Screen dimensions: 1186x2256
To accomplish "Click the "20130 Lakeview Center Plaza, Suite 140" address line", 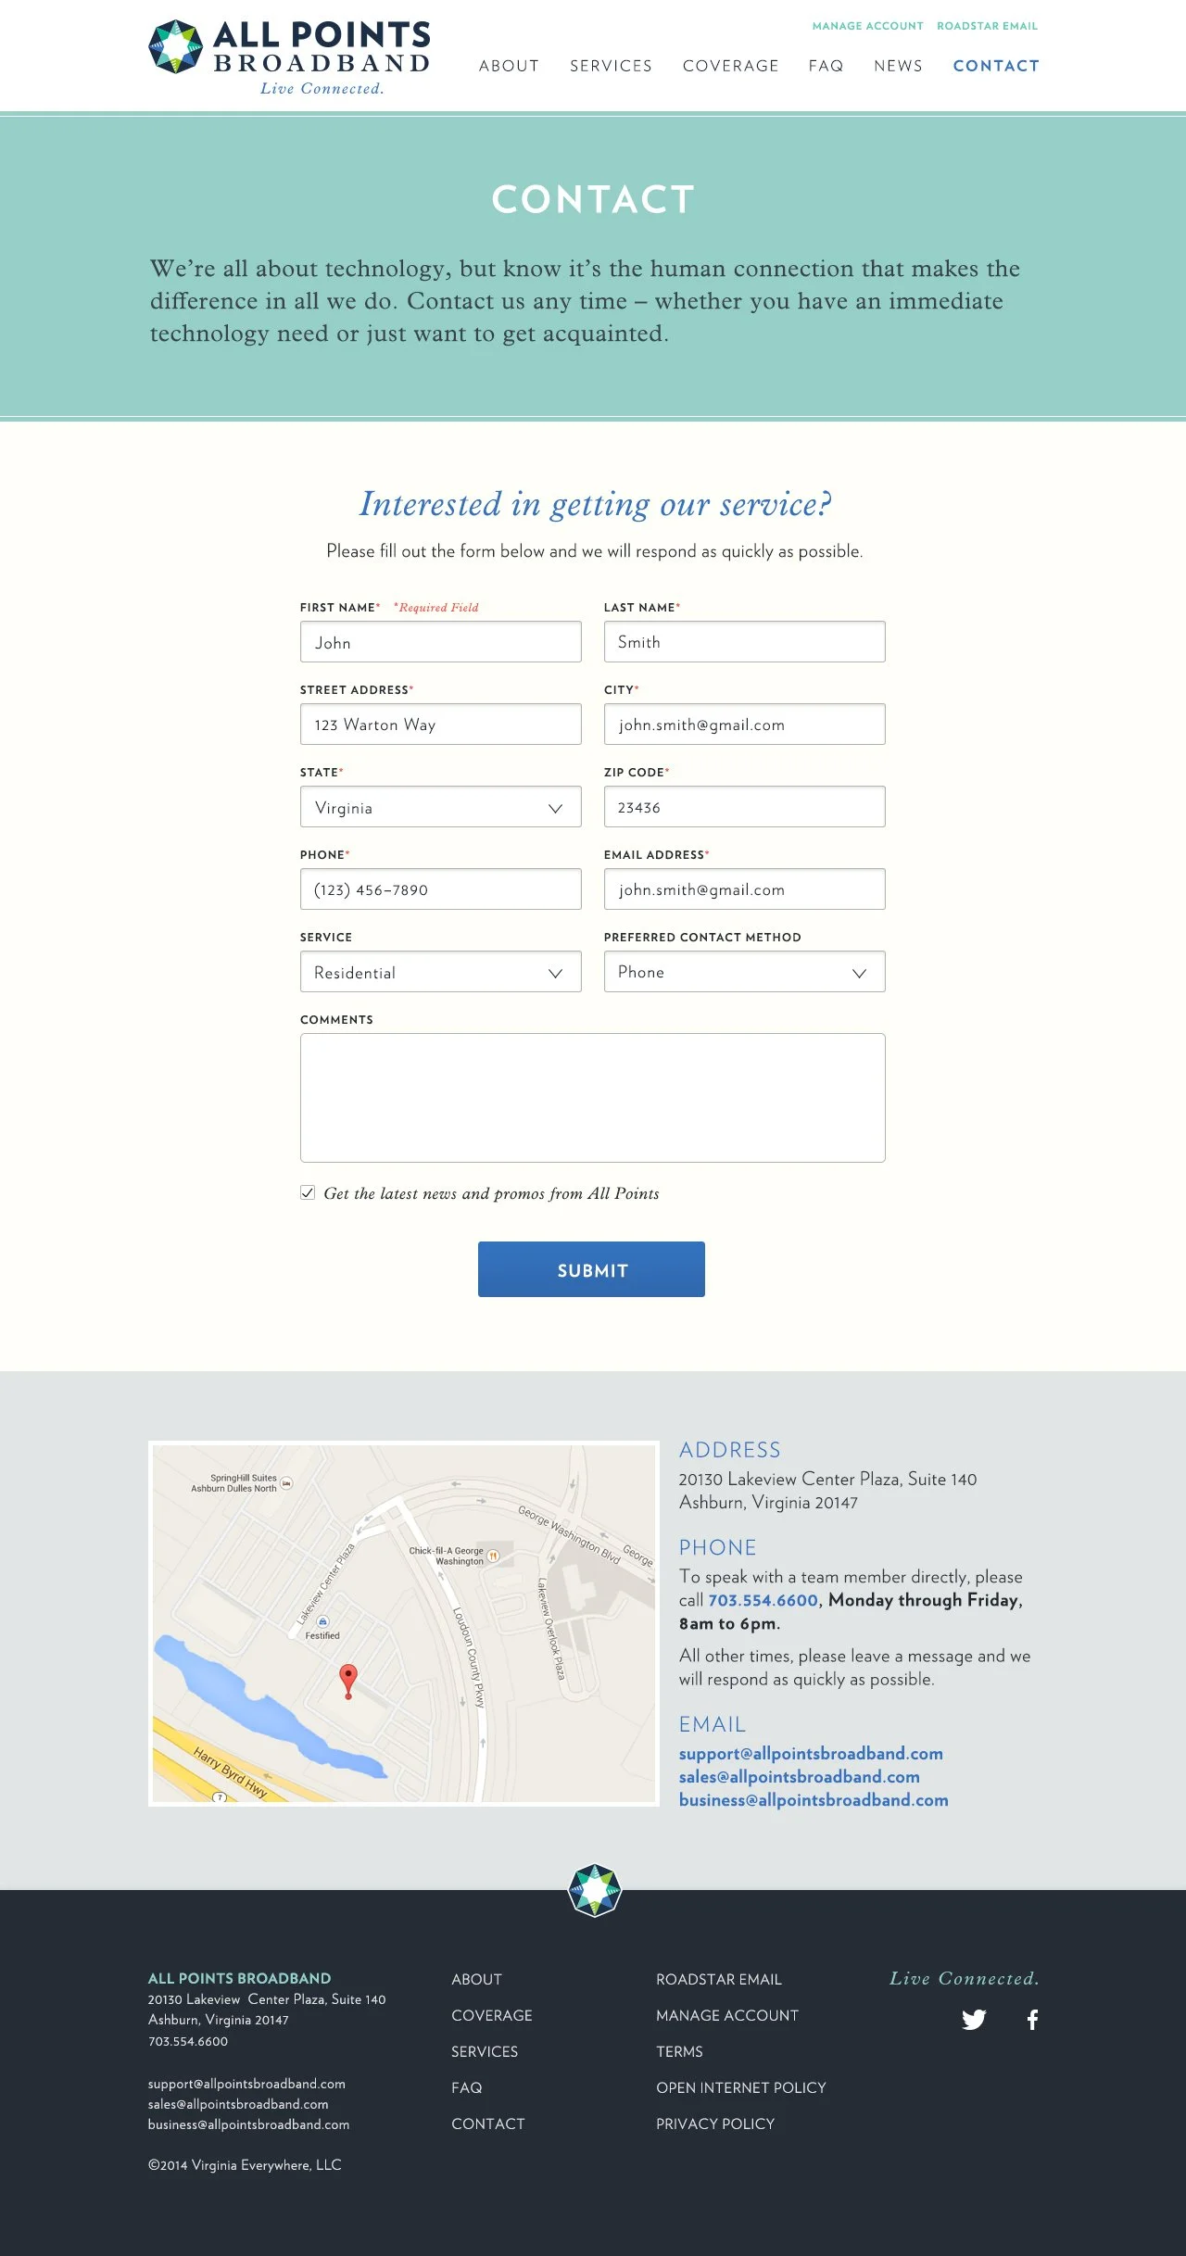I will [x=827, y=1479].
